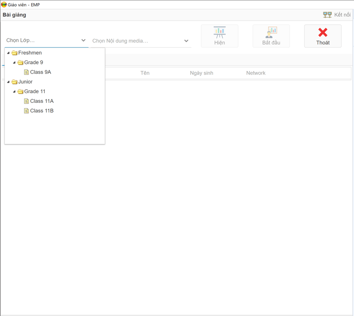Click the Hiện presentation board icon

point(219,32)
